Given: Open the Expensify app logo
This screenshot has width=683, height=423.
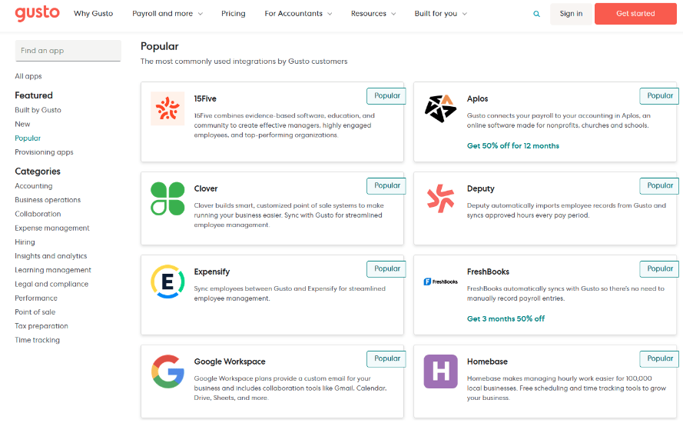Looking at the screenshot, I should coord(167,281).
